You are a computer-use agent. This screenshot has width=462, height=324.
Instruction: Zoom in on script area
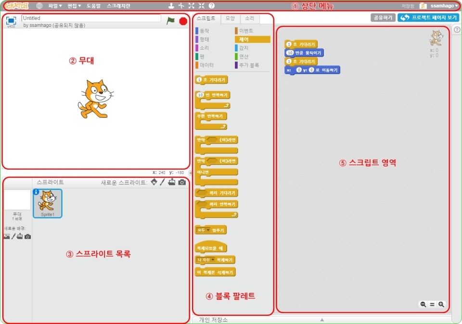pos(441,304)
